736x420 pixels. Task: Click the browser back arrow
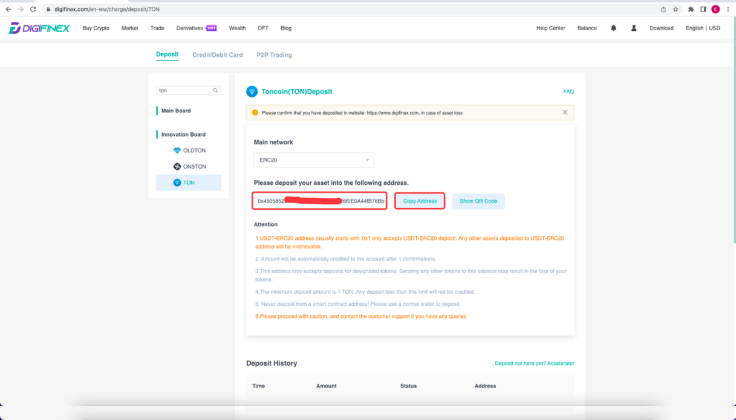pyautogui.click(x=8, y=9)
